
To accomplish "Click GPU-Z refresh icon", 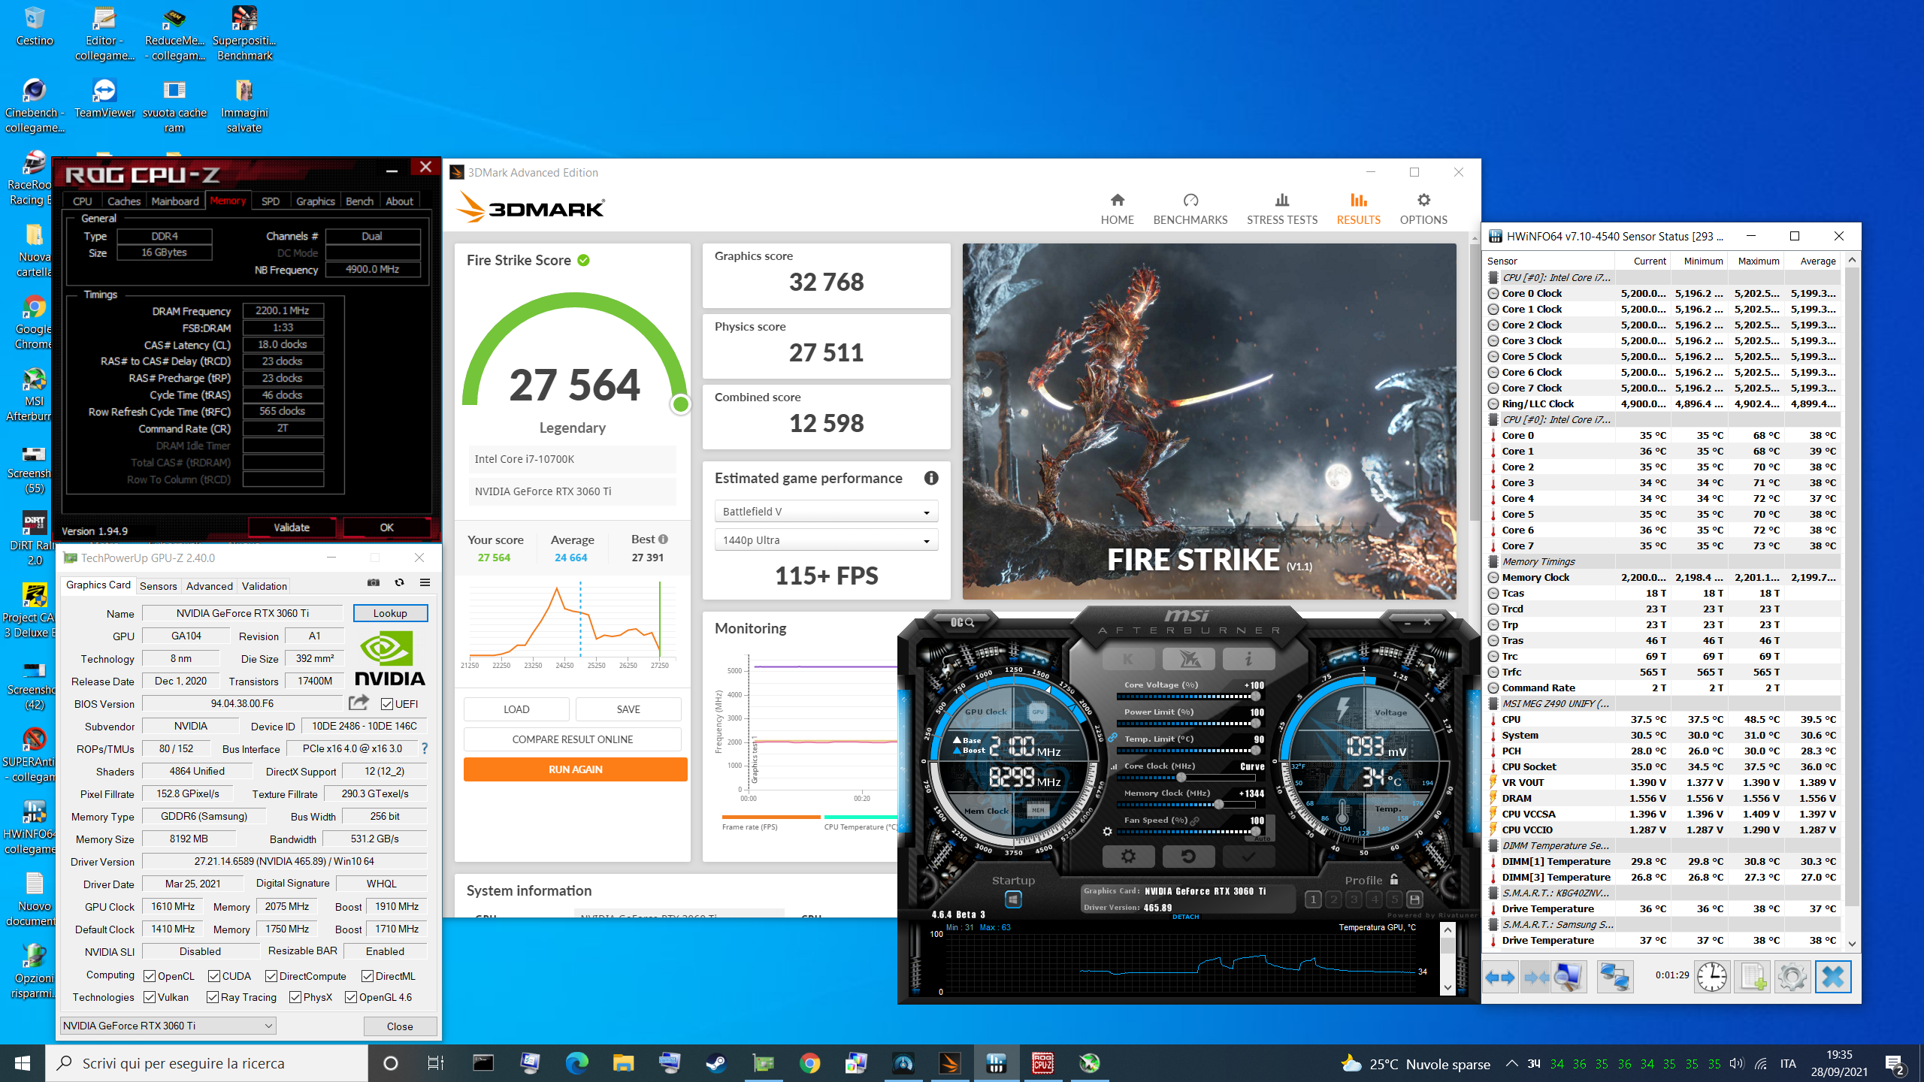I will 399,583.
